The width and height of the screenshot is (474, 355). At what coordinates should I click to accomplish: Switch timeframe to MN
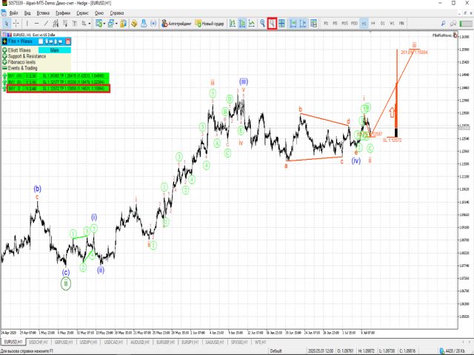point(401,23)
